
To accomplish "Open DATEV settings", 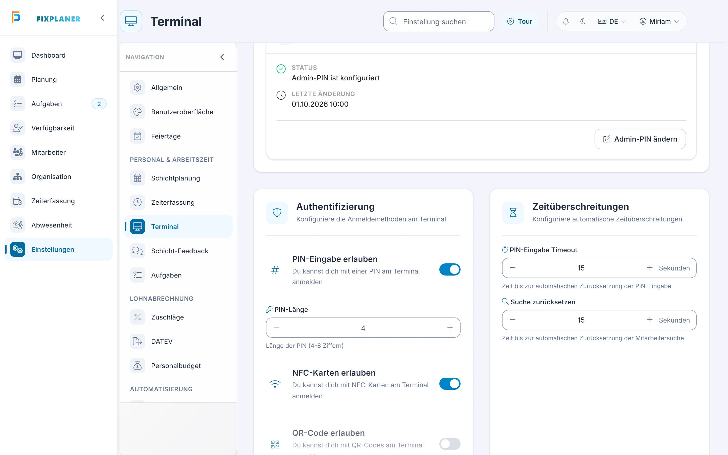I will point(178,341).
